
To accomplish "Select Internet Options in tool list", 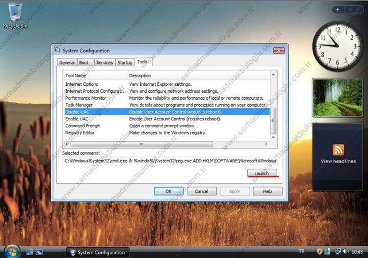I will coord(167,84).
